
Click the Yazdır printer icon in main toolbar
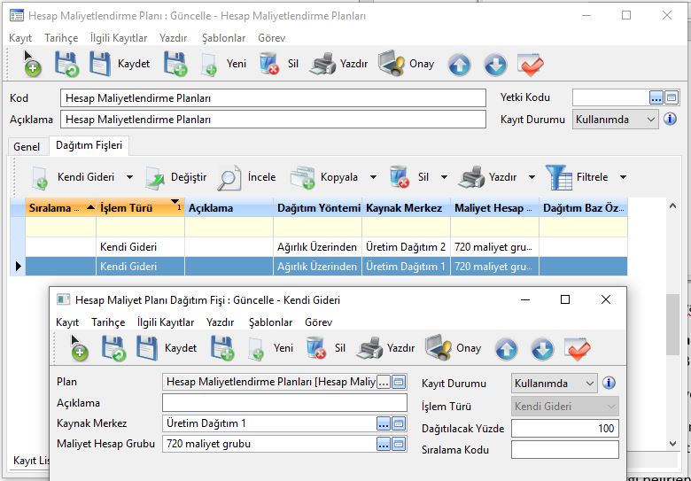324,64
